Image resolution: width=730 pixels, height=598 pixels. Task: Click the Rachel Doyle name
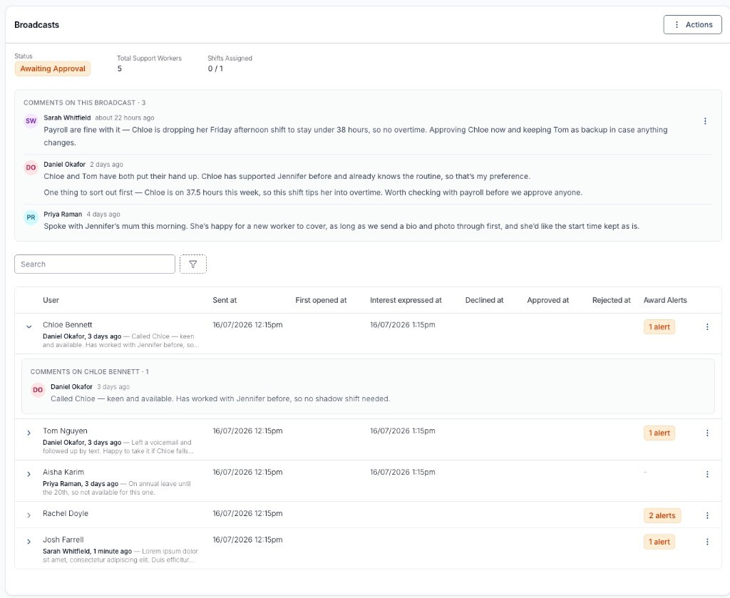coord(66,513)
